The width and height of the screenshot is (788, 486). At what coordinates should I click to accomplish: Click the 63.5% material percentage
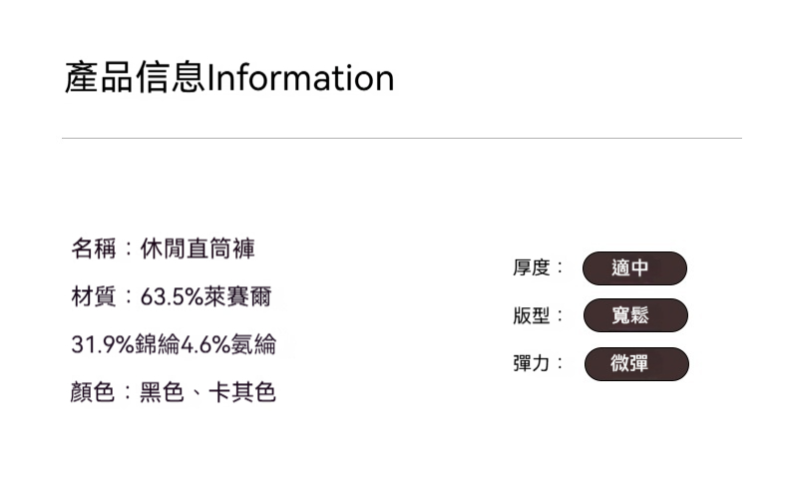172,296
